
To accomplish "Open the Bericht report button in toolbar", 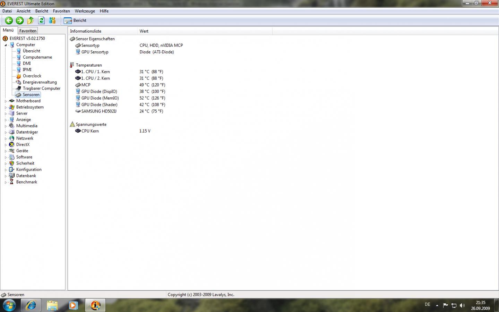I will (75, 20).
